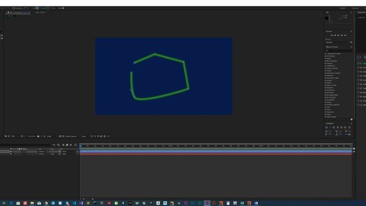Select the blue layer bar in timeline
This screenshot has width=366, height=206.
coord(216,152)
